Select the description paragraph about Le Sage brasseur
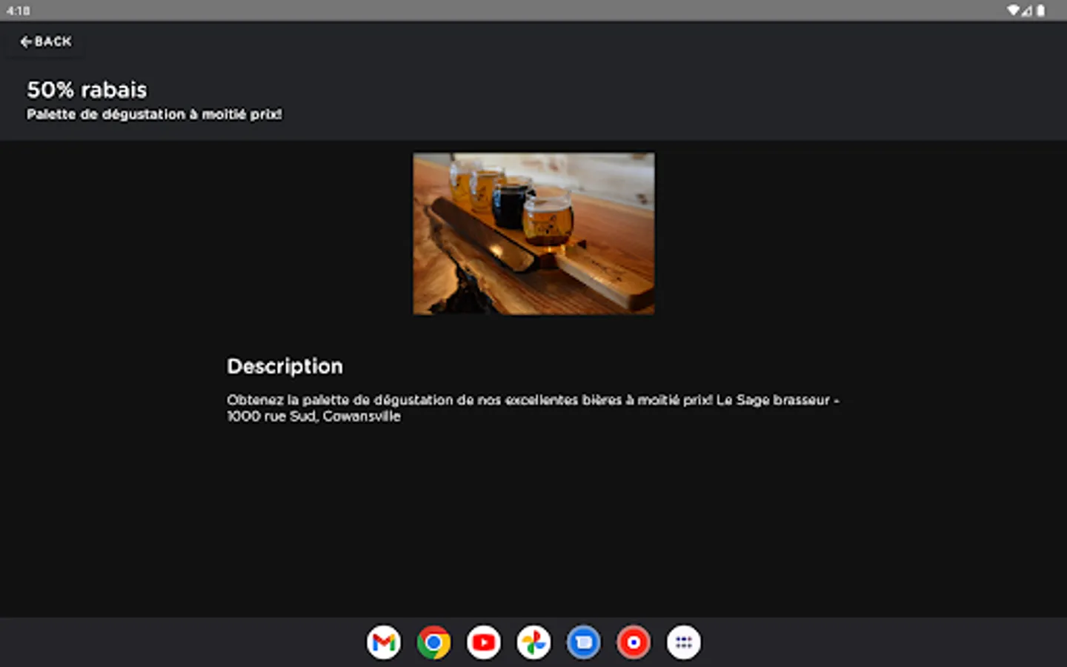This screenshot has width=1067, height=667. 533,408
